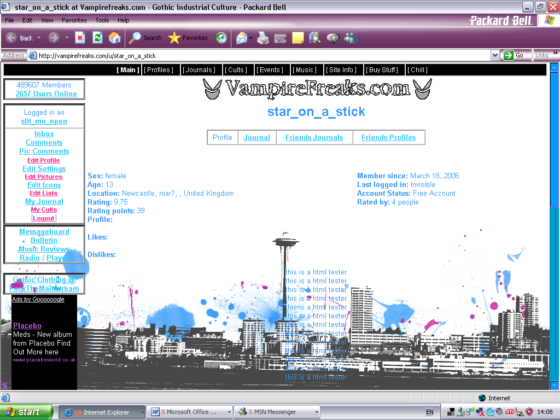
Task: Open History clock icon
Action: tap(221, 38)
